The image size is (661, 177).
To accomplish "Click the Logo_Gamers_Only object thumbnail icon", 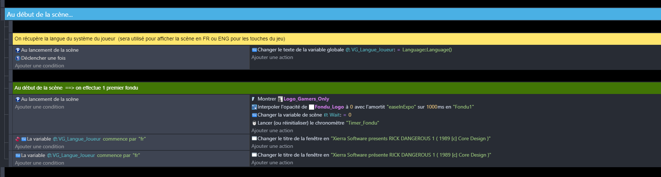I will coord(280,99).
